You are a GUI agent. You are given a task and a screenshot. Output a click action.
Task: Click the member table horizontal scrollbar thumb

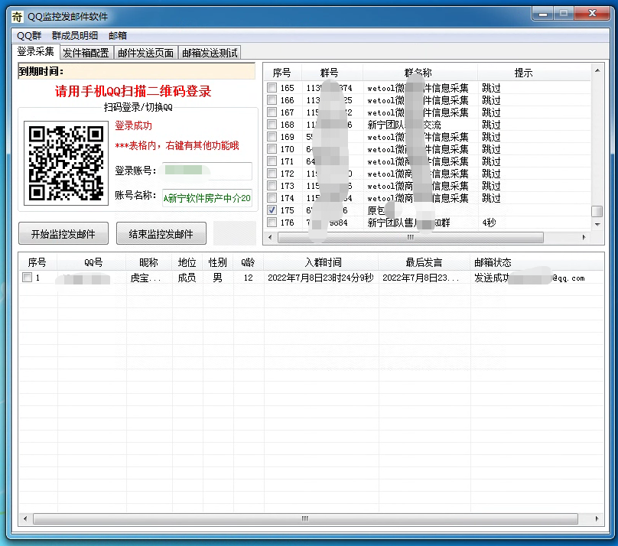[x=305, y=518]
